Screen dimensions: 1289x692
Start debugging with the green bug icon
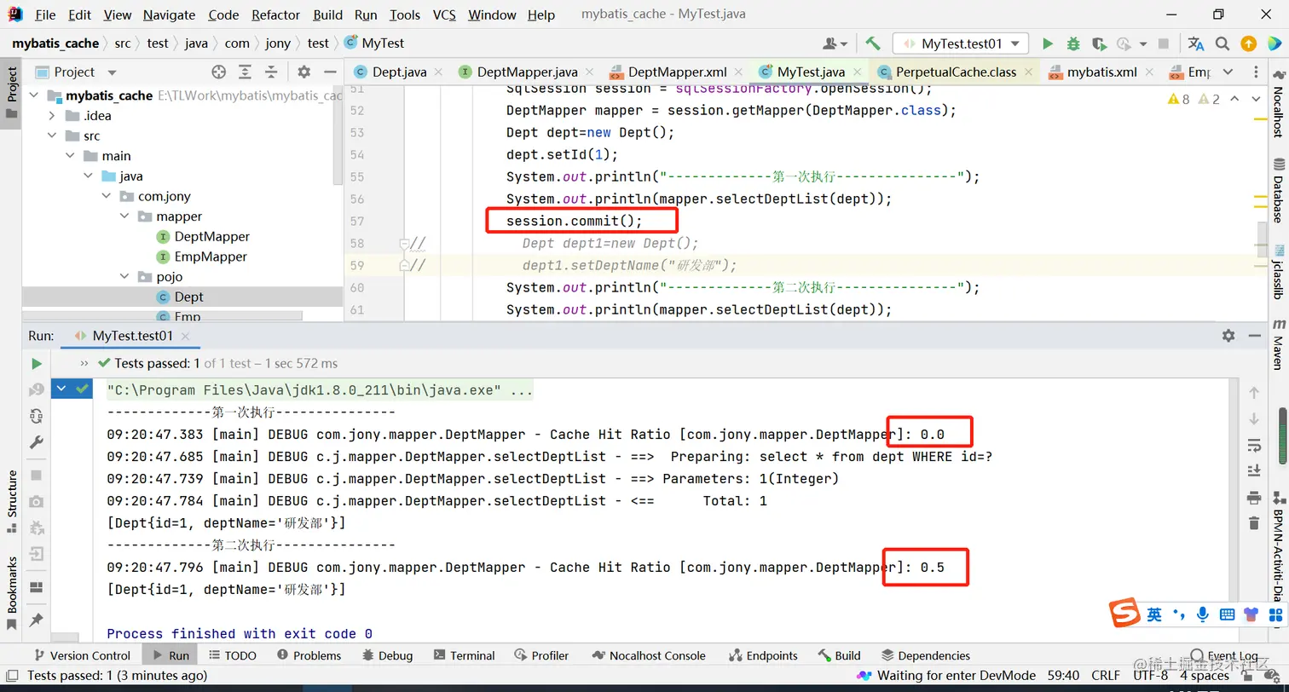(1073, 43)
